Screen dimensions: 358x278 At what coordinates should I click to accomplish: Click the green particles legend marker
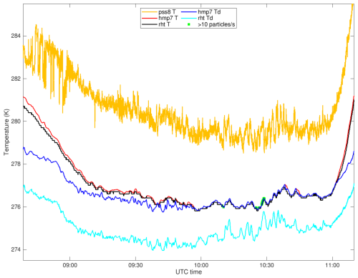(x=189, y=24)
